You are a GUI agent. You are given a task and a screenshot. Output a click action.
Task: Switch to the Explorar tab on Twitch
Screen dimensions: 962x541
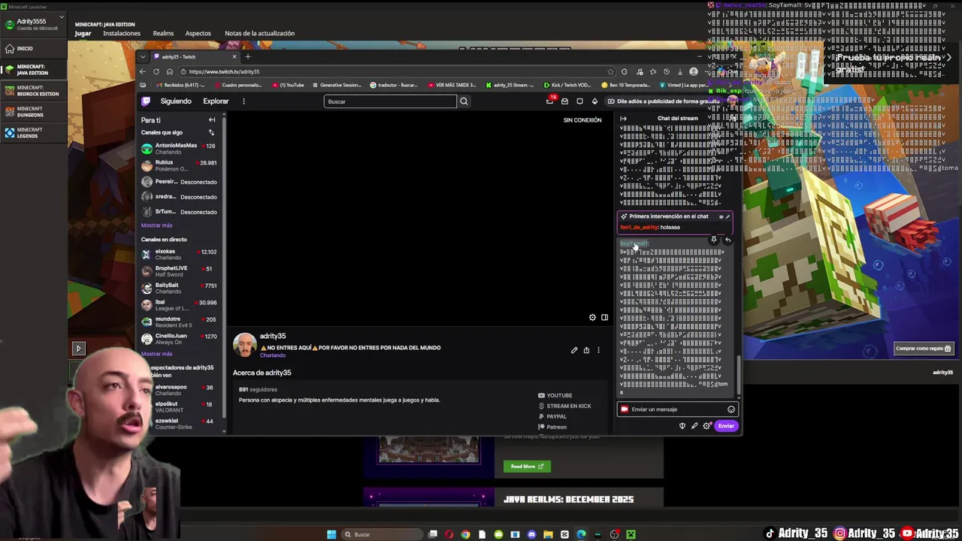(x=216, y=101)
